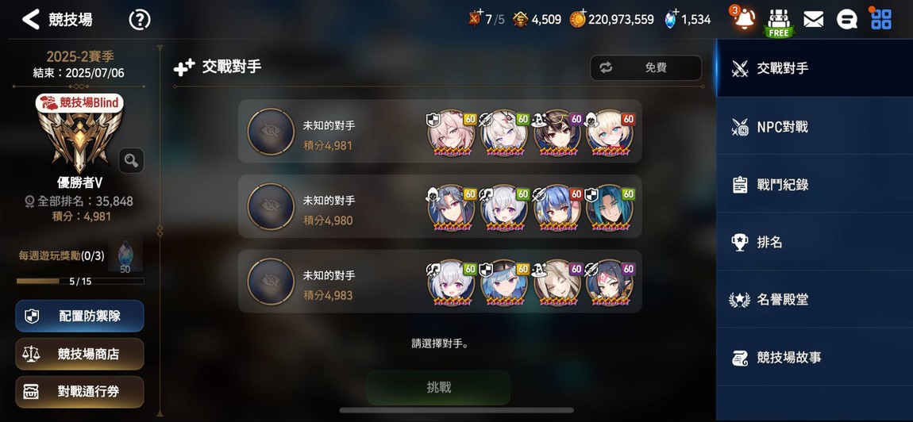Select the hidden opponent with 積分4,981
This screenshot has height=422, width=913.
click(x=440, y=132)
